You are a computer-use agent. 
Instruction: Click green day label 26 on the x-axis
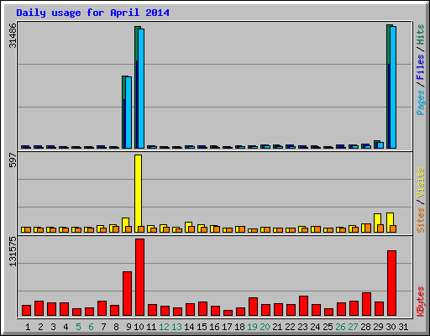tap(340, 327)
